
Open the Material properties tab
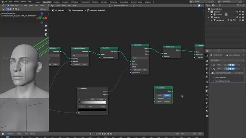point(207,111)
